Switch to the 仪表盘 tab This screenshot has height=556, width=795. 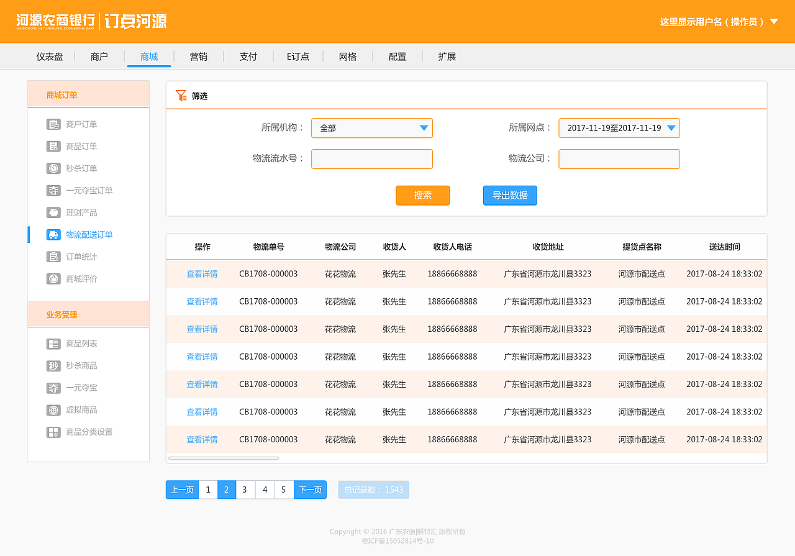point(50,57)
